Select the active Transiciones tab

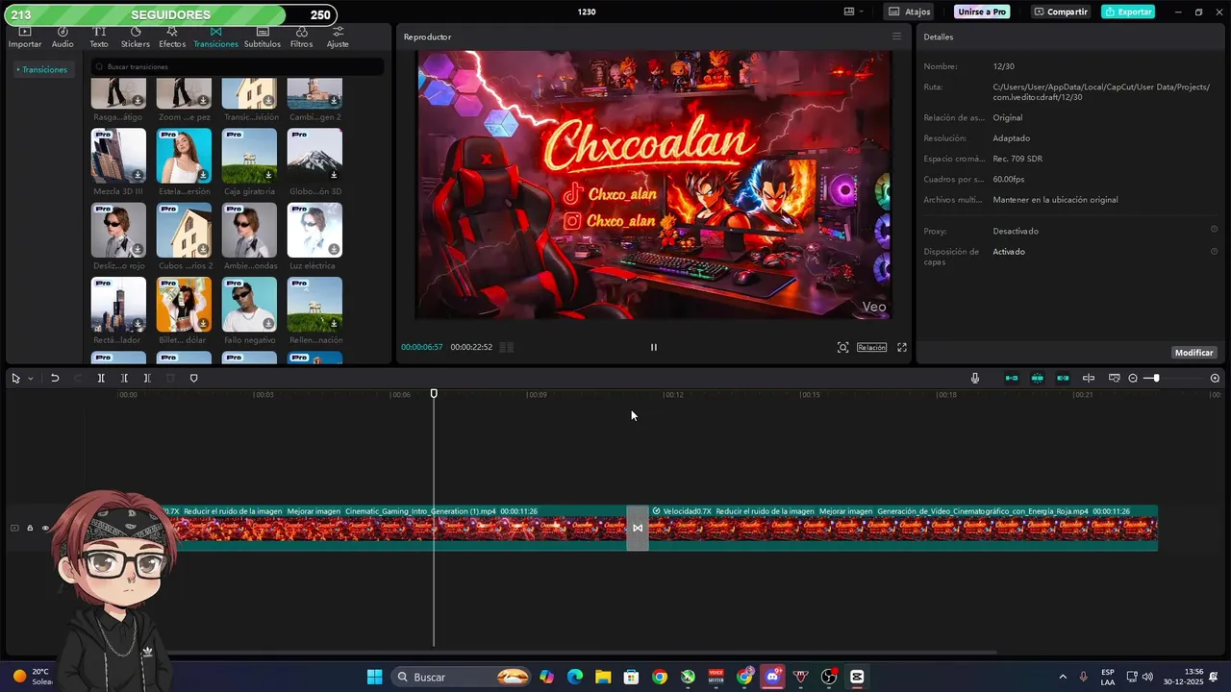click(215, 37)
